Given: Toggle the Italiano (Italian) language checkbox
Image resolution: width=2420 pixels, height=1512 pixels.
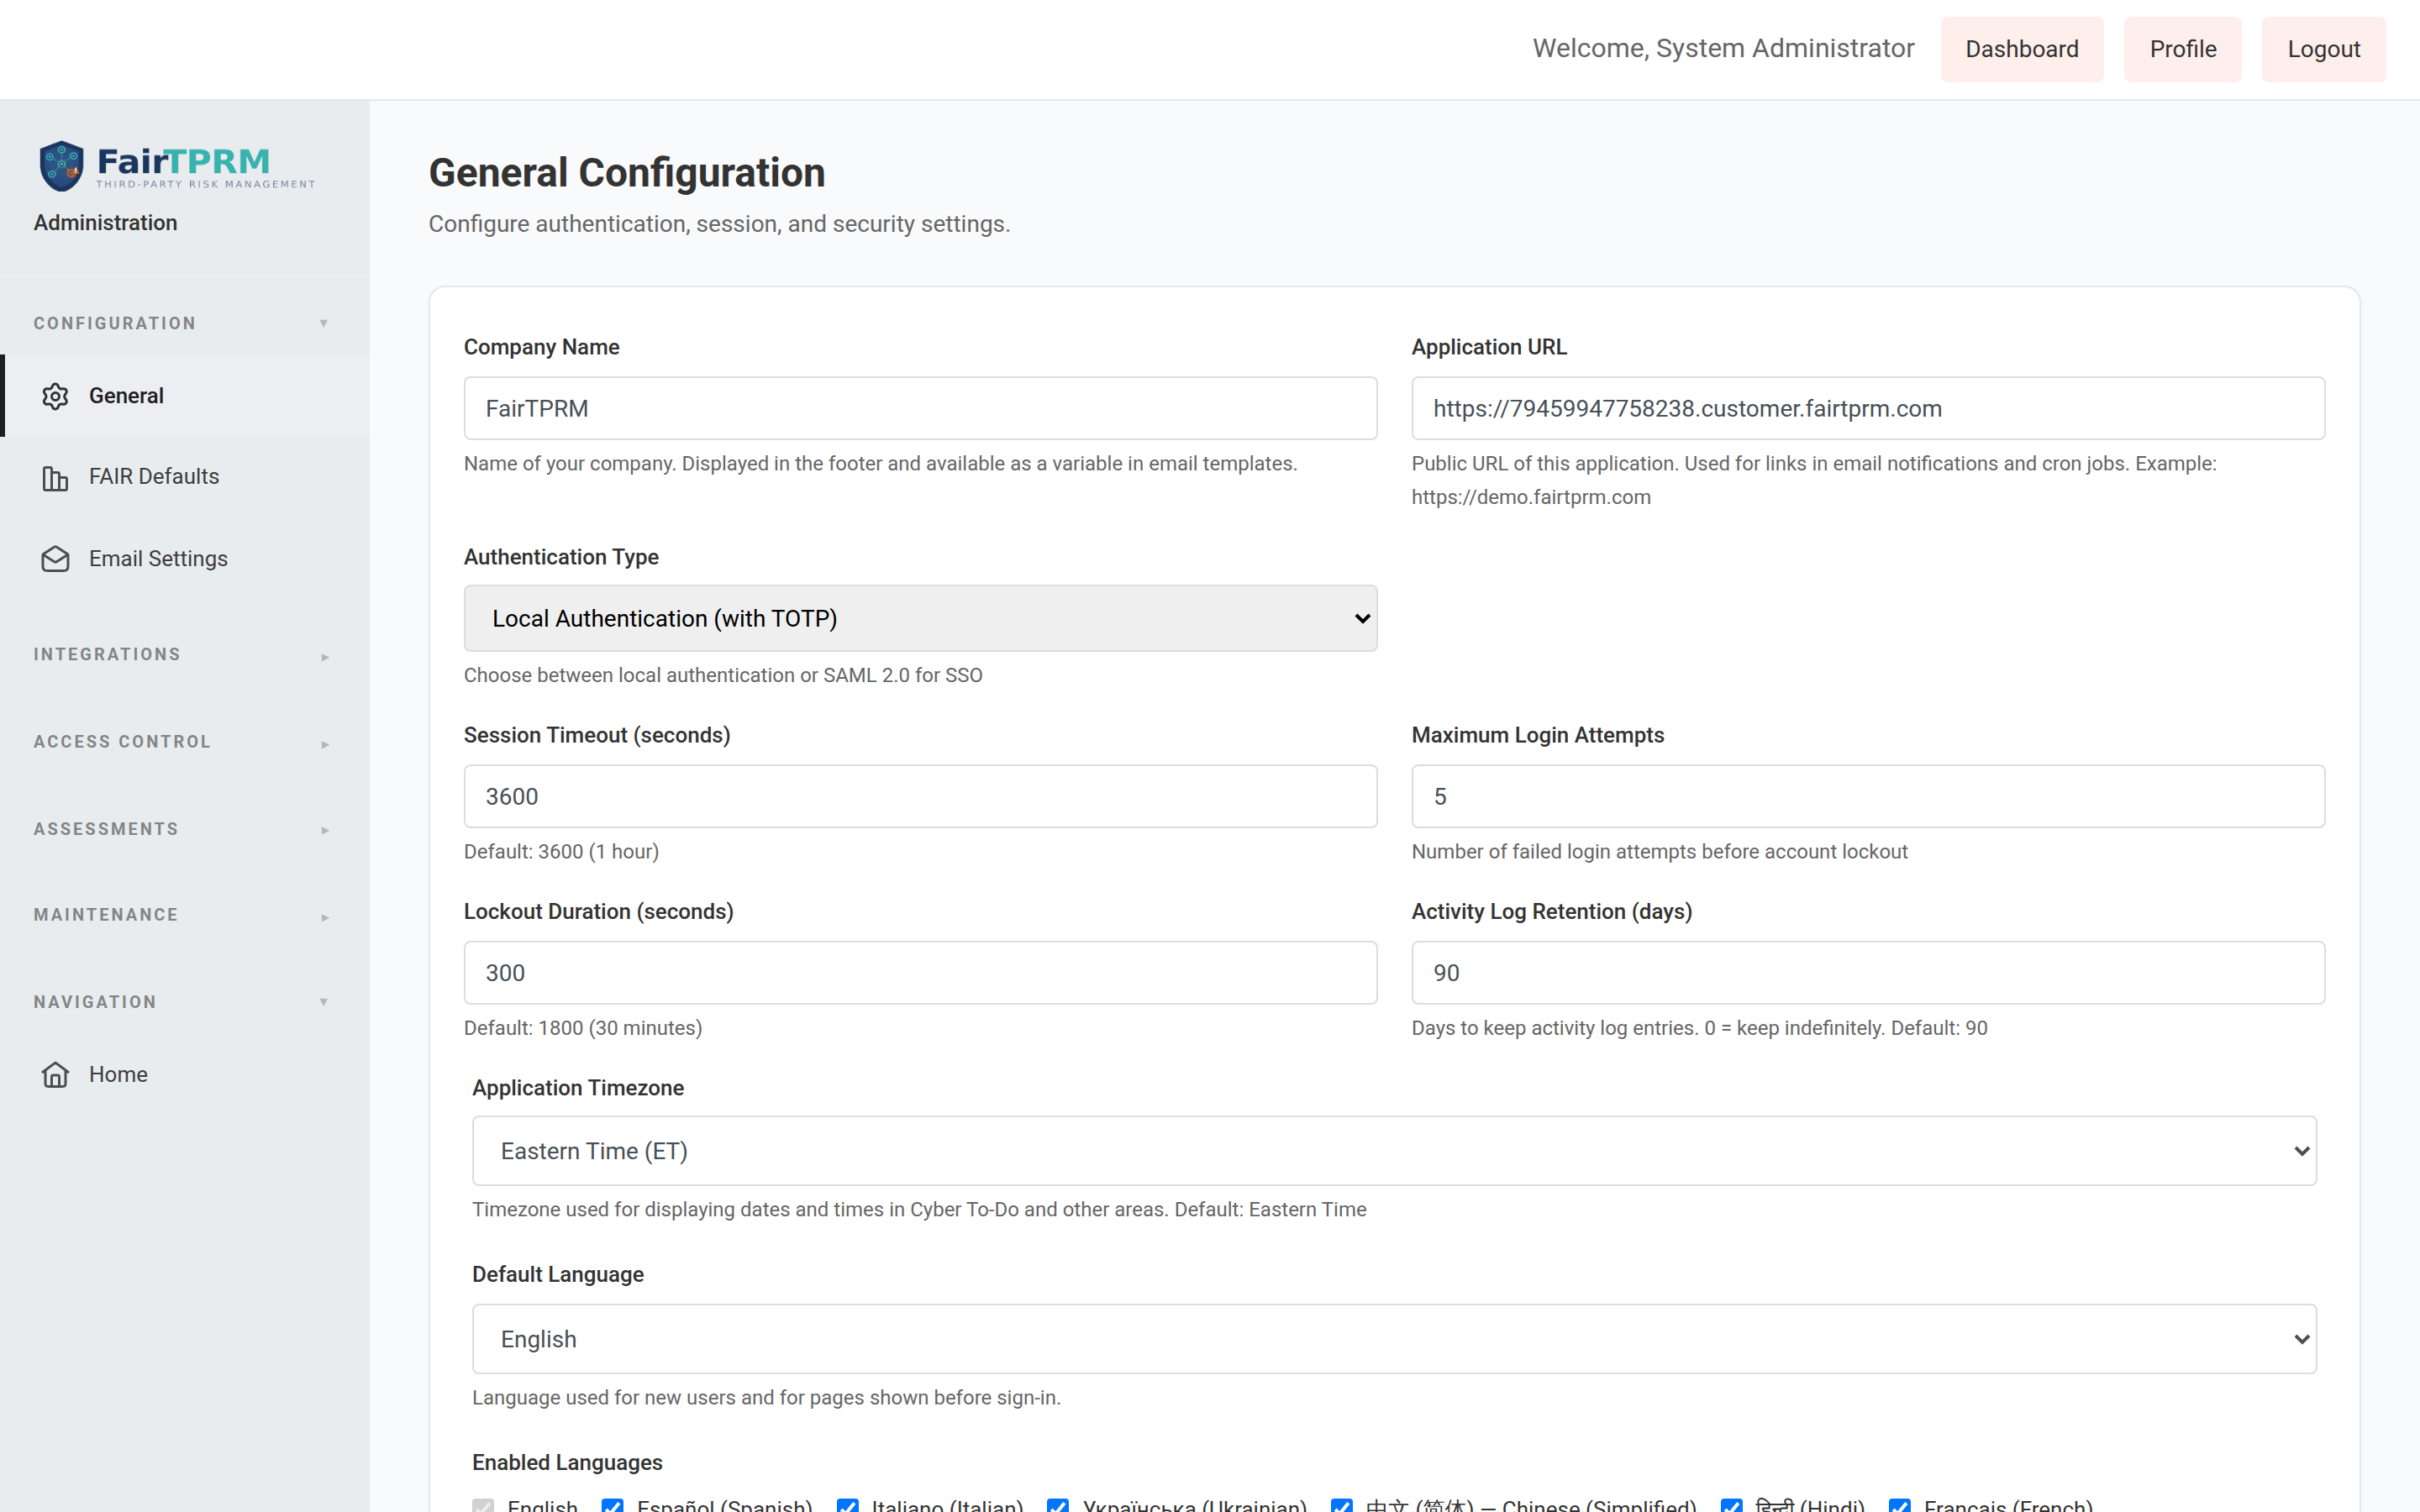Looking at the screenshot, I should (x=847, y=1505).
